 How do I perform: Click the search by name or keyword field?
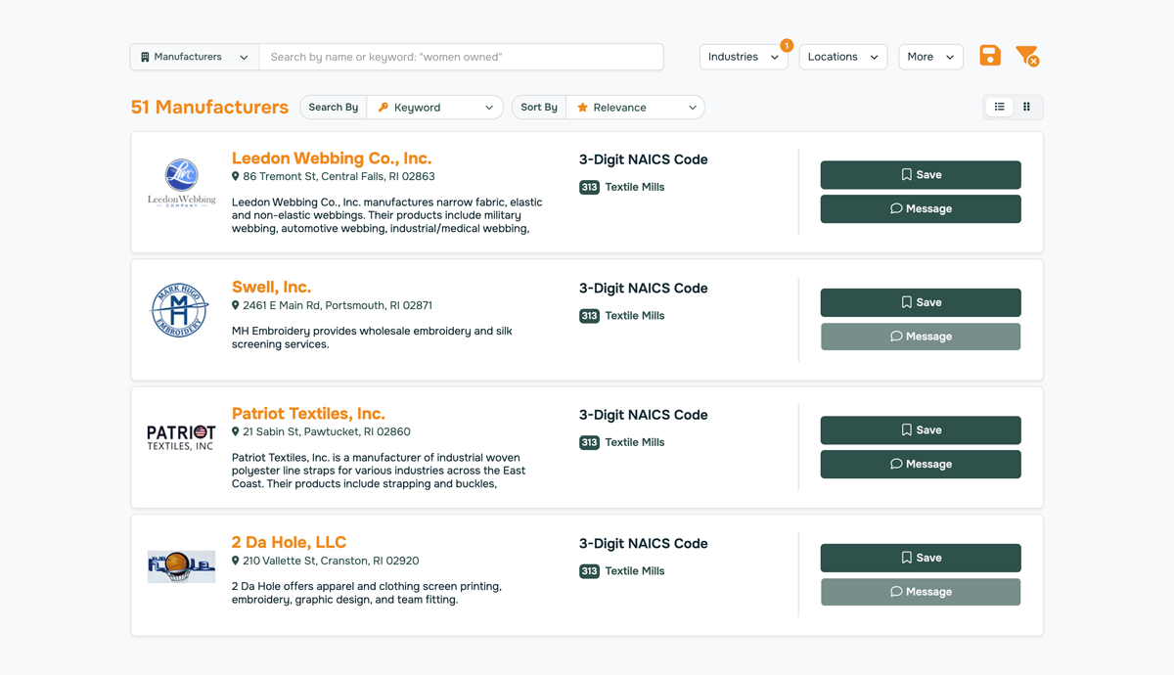pos(461,57)
